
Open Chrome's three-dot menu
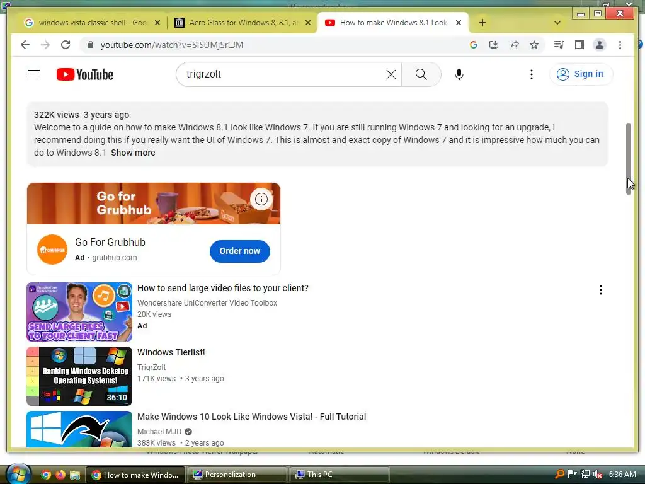coord(620,45)
